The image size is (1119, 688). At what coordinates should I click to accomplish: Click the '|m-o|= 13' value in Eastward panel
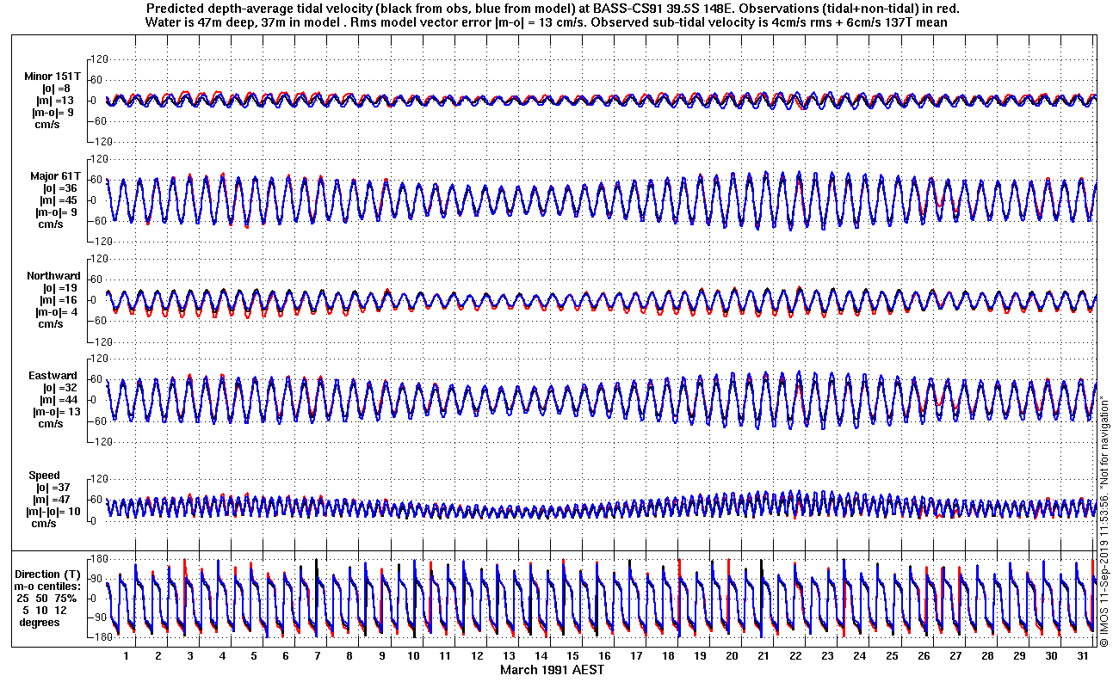pos(59,412)
